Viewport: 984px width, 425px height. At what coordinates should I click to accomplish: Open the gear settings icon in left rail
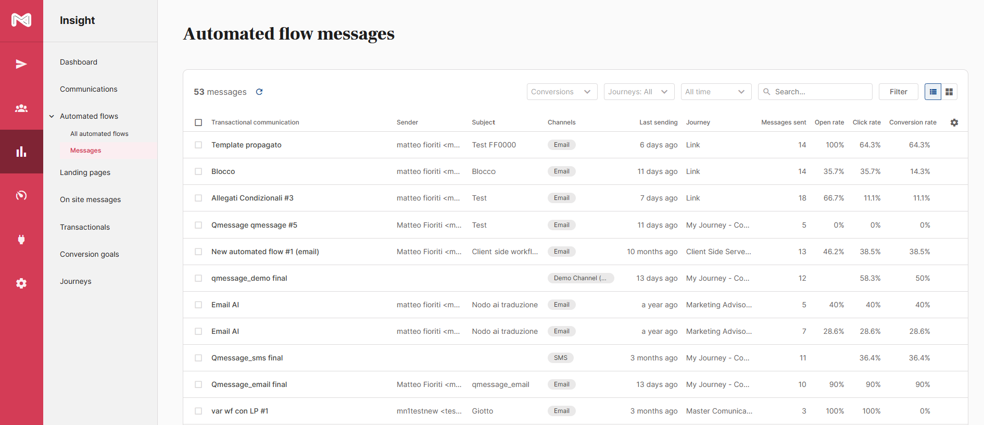pyautogui.click(x=21, y=283)
